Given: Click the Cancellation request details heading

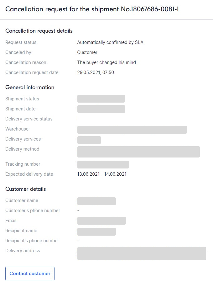Looking at the screenshot, I should [39, 31].
